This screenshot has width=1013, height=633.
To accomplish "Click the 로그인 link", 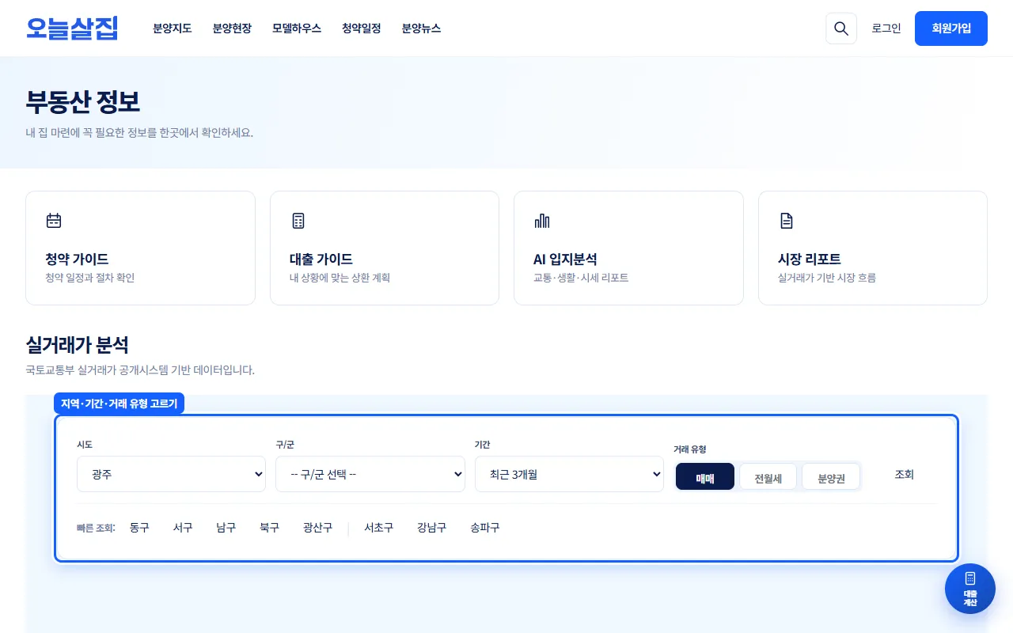I will click(886, 28).
